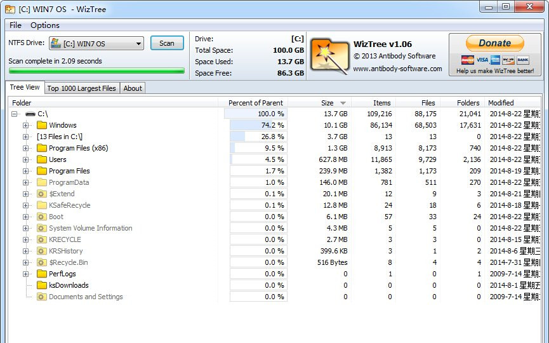Sort by the Modified column header
549x343 pixels.
click(x=513, y=103)
